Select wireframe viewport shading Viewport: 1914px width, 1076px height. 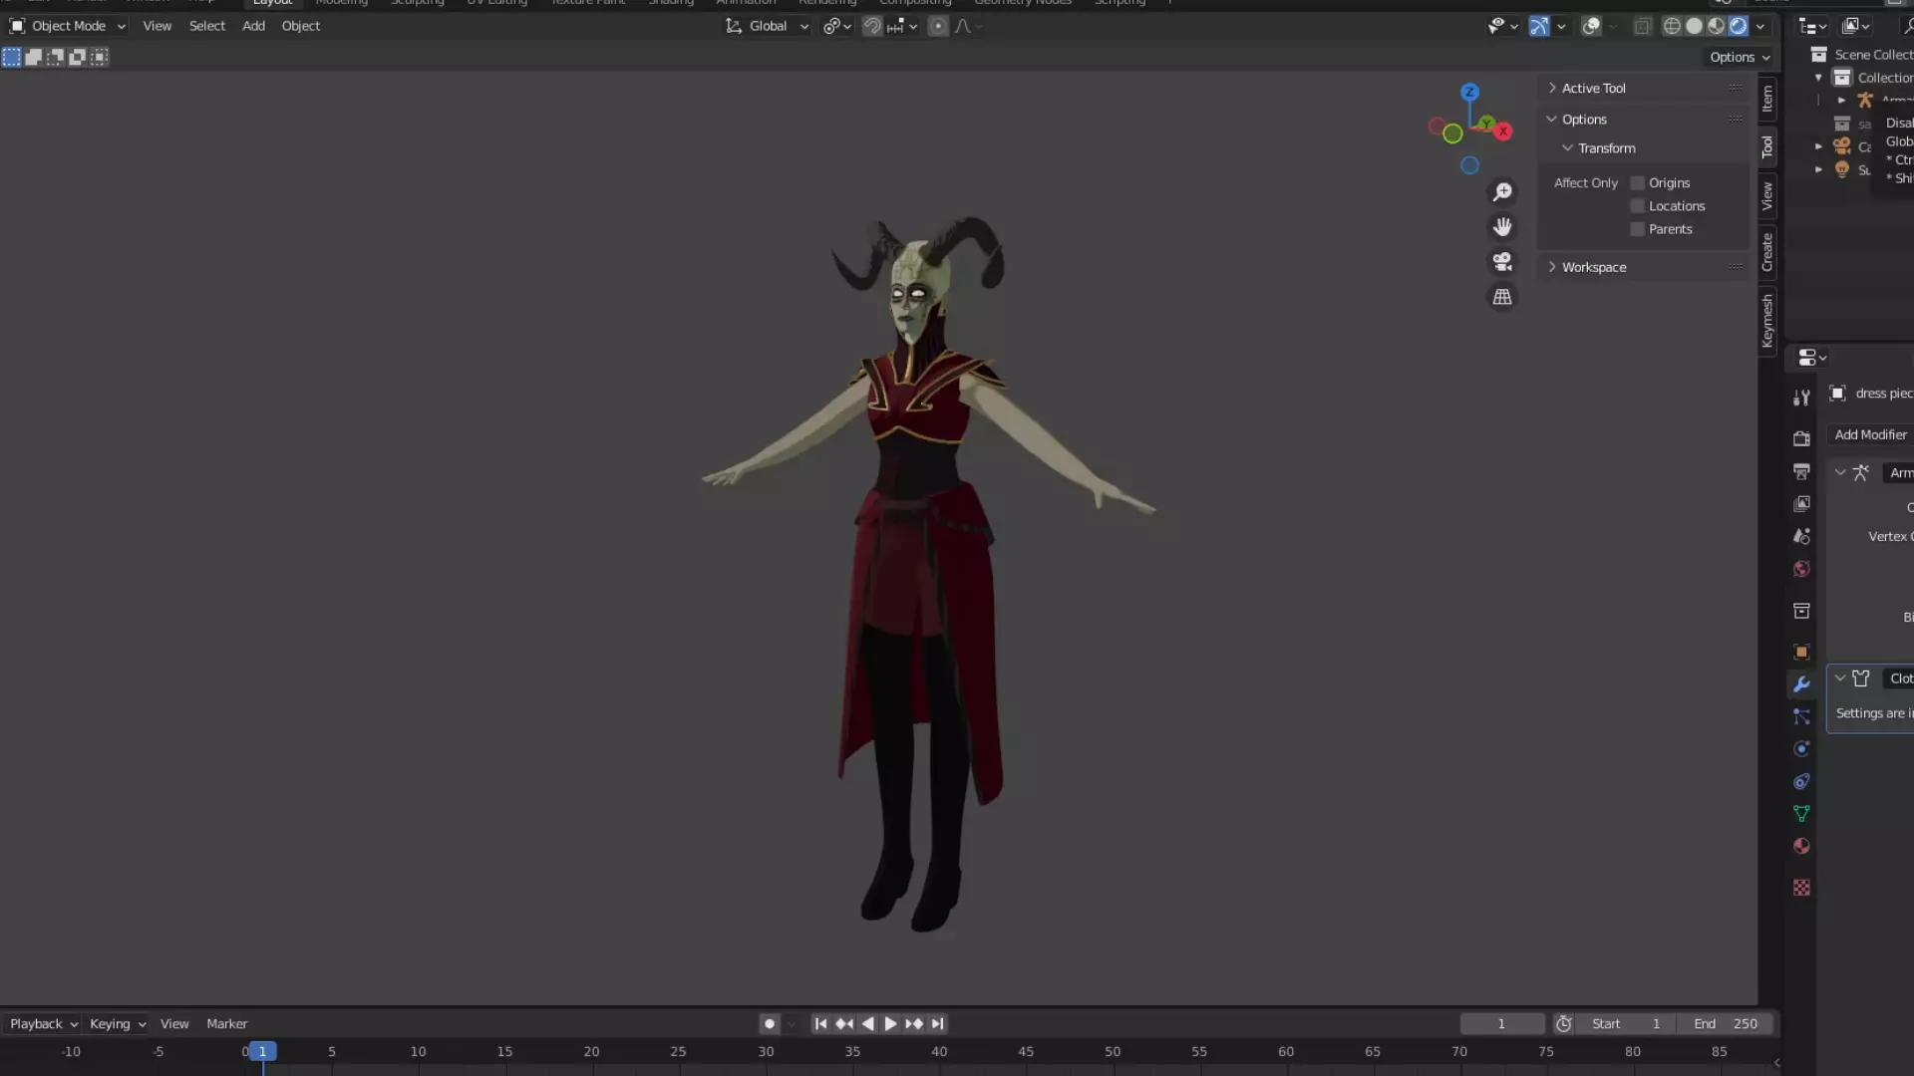[x=1672, y=26]
